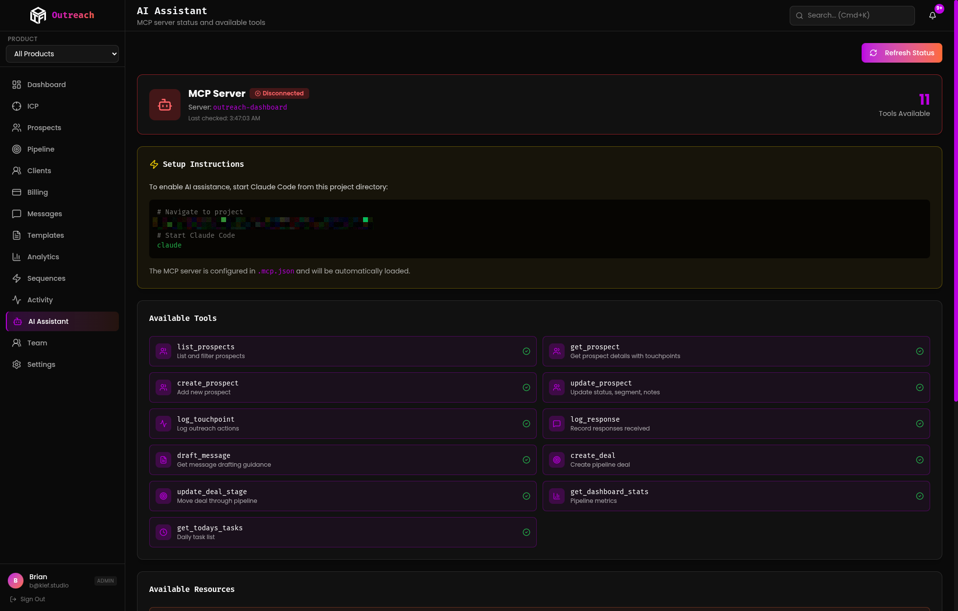Open the All Products dropdown

pyautogui.click(x=62, y=53)
